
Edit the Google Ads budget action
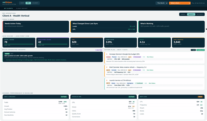144,57
